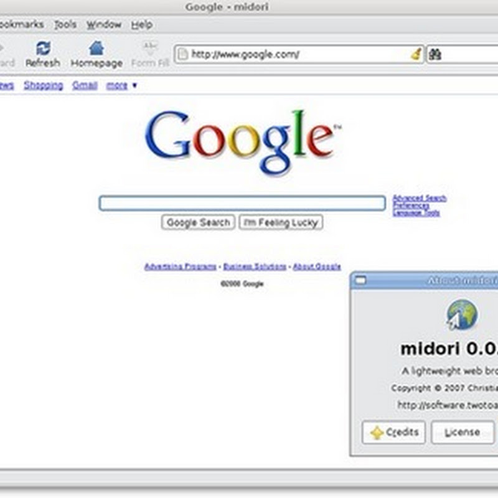Click the Google logo image
This screenshot has height=498, width=498.
243,143
